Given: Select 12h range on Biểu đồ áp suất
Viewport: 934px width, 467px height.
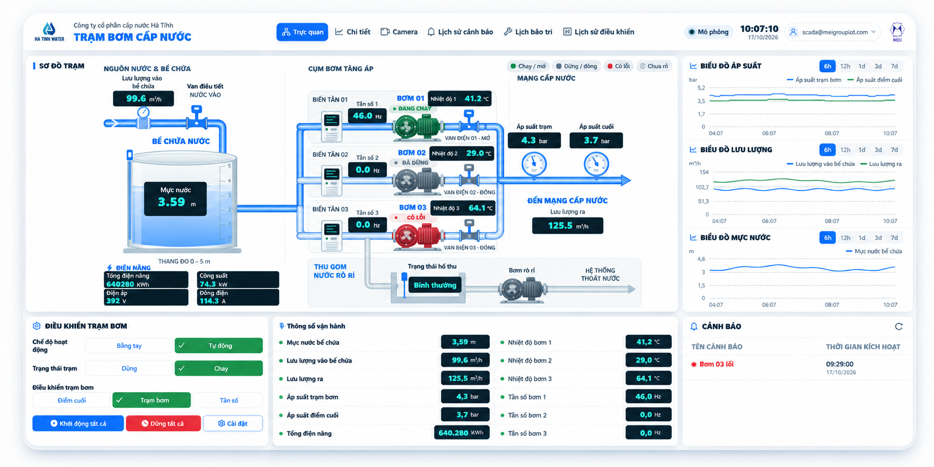Looking at the screenshot, I should [x=845, y=66].
